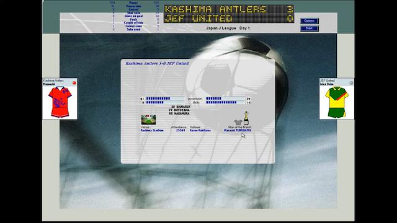
Task: Click Kashima Antlers shots bar showing 8
Action: pyautogui.click(x=166, y=102)
